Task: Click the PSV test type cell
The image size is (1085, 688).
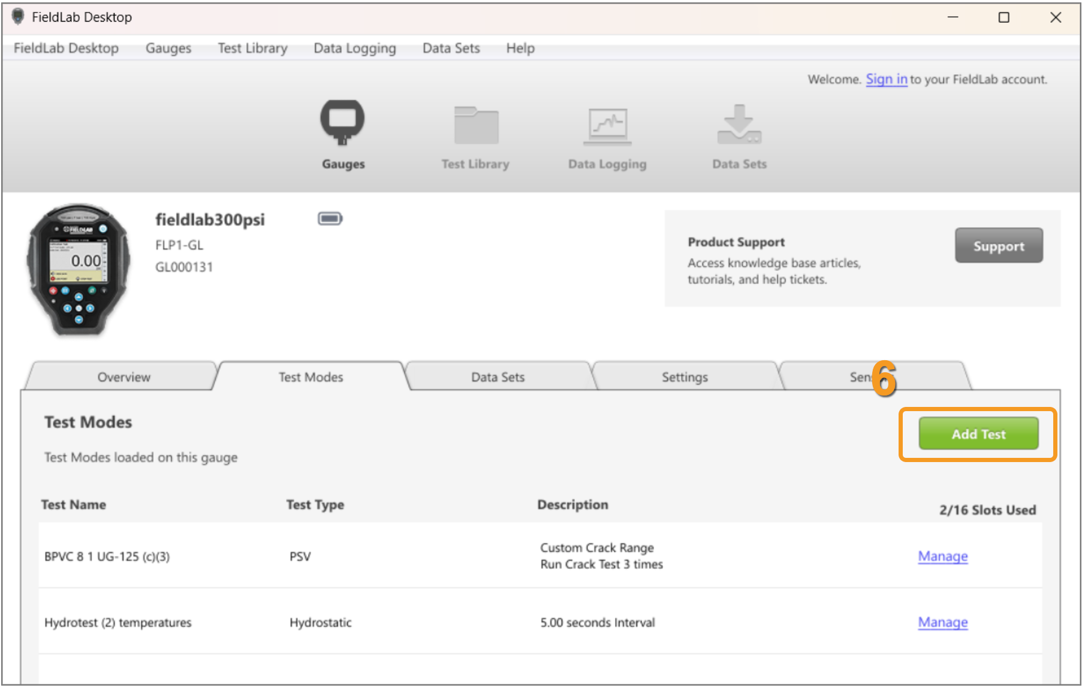Action: coord(300,557)
